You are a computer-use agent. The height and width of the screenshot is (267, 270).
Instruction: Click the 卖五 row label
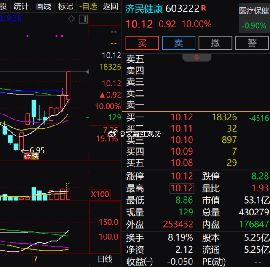[135, 59]
